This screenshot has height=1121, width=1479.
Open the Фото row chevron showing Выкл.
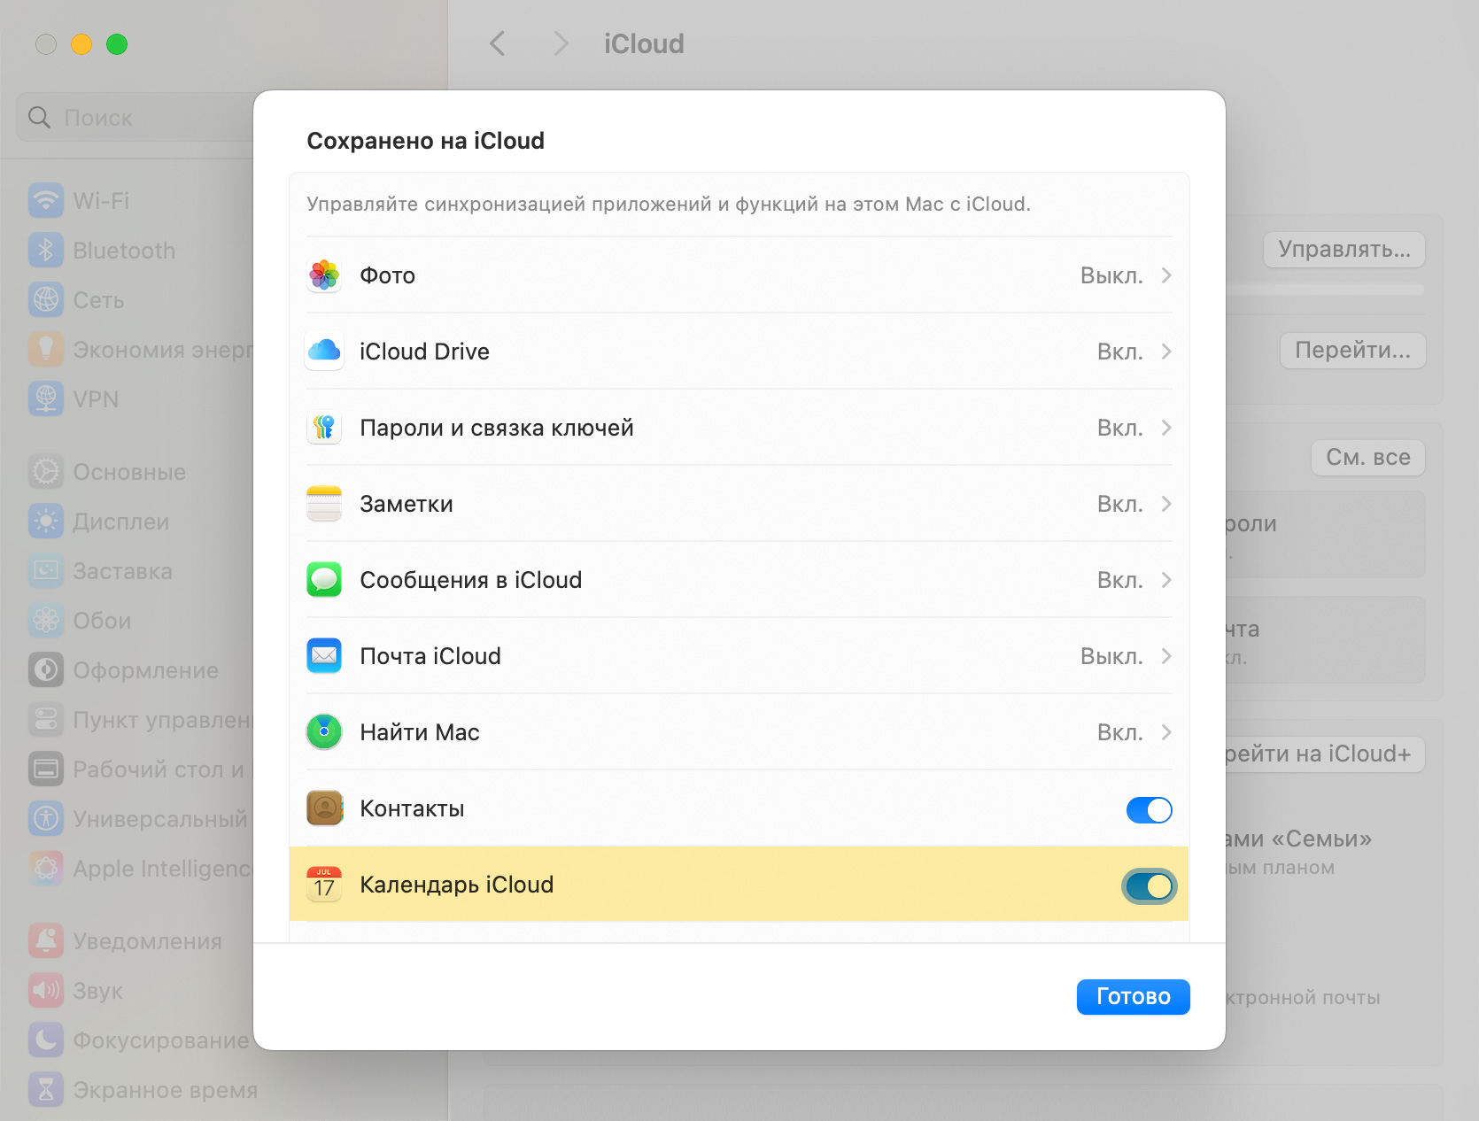(x=1166, y=275)
